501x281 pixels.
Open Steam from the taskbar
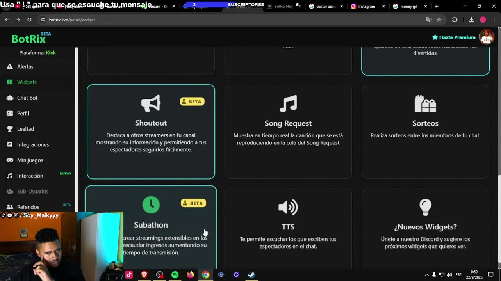(x=251, y=275)
